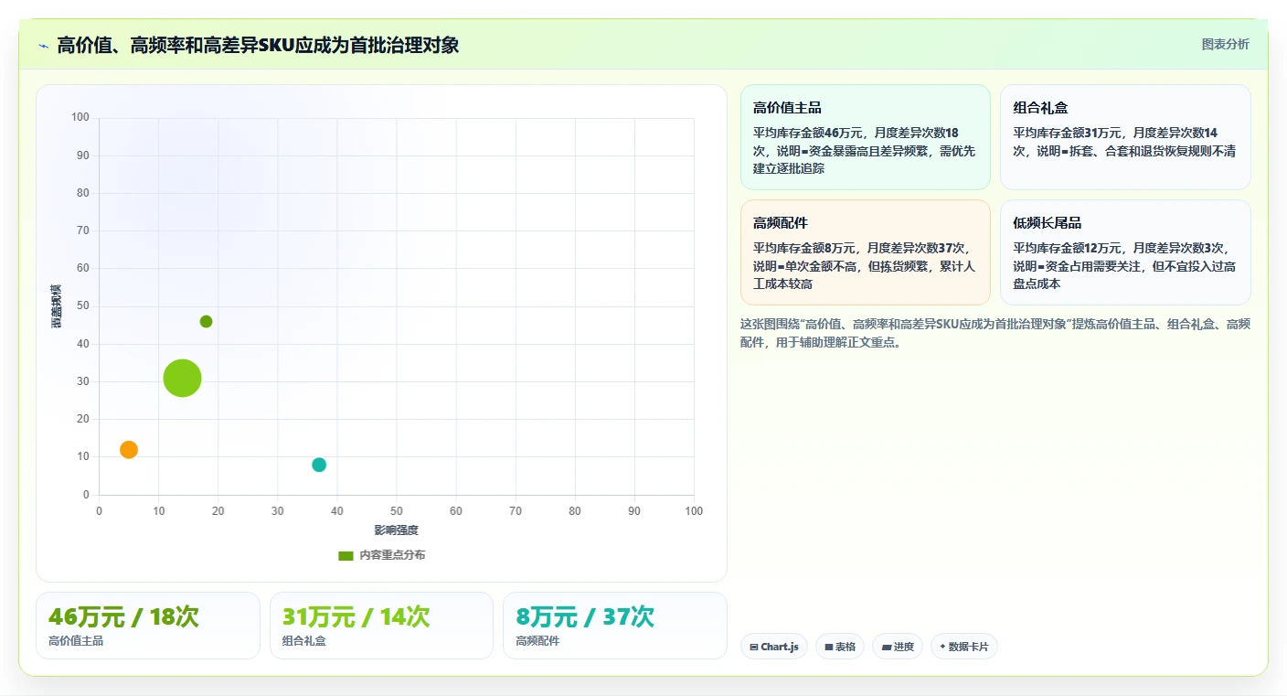Click the lightning icon beside the title

tap(44, 45)
